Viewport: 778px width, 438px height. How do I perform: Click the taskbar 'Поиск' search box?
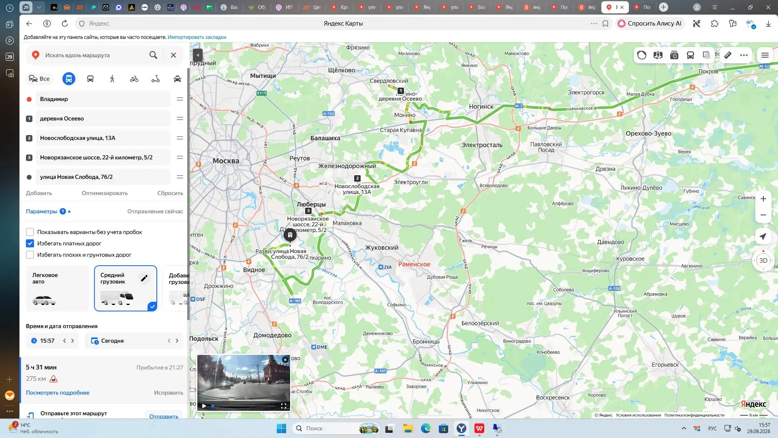[x=336, y=428]
